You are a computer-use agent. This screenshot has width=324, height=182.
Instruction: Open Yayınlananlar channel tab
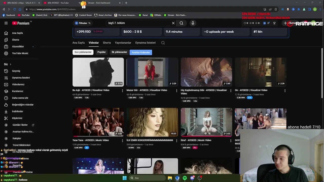pos(123,43)
